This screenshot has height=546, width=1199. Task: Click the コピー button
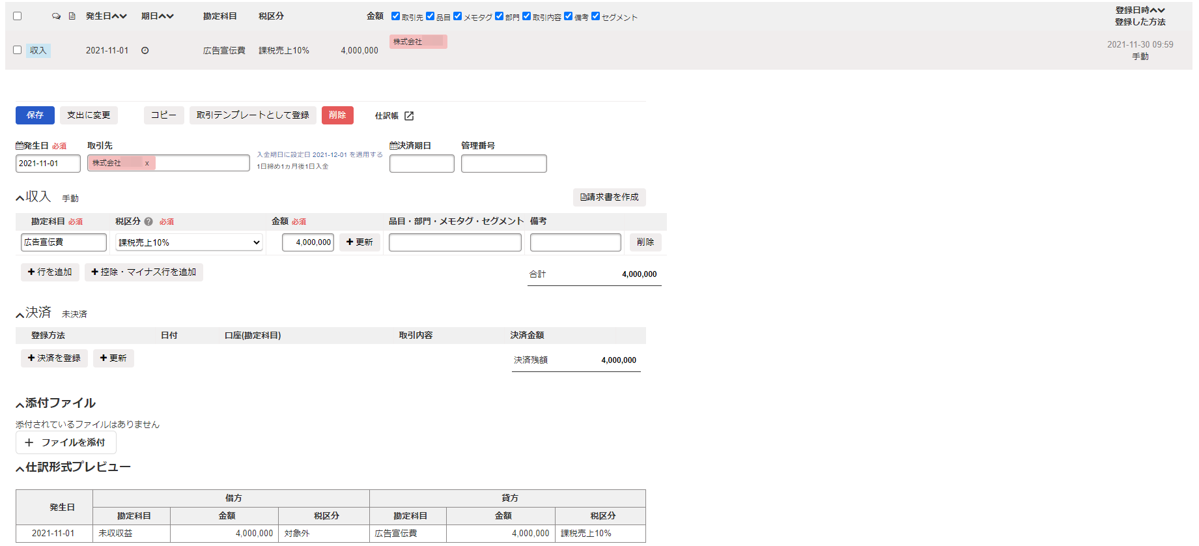(163, 115)
